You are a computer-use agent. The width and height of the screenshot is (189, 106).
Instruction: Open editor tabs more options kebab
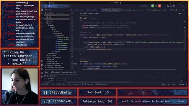(x=184, y=10)
